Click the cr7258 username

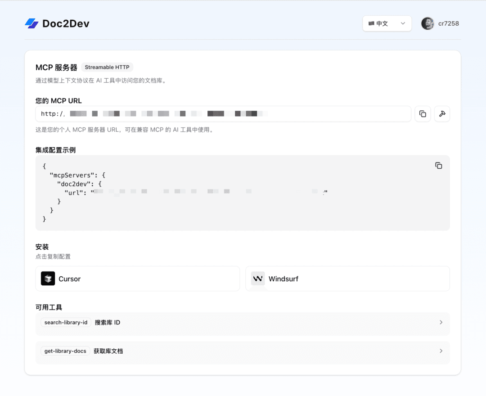click(449, 23)
